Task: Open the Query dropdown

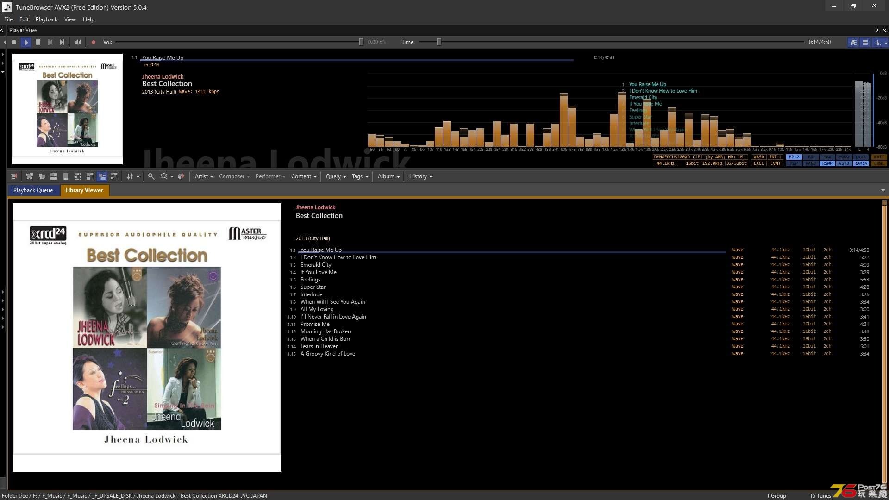Action: pos(336,176)
